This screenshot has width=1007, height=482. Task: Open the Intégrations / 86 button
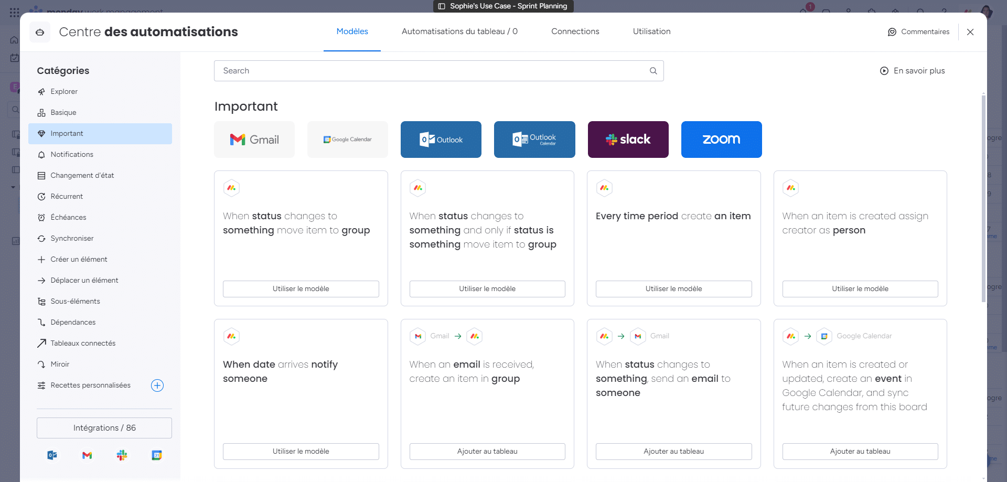click(x=104, y=428)
